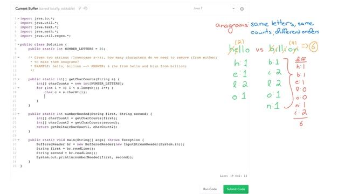The image size is (345, 194).
Task: Click 'public class Solution {' line
Action: click(43, 44)
